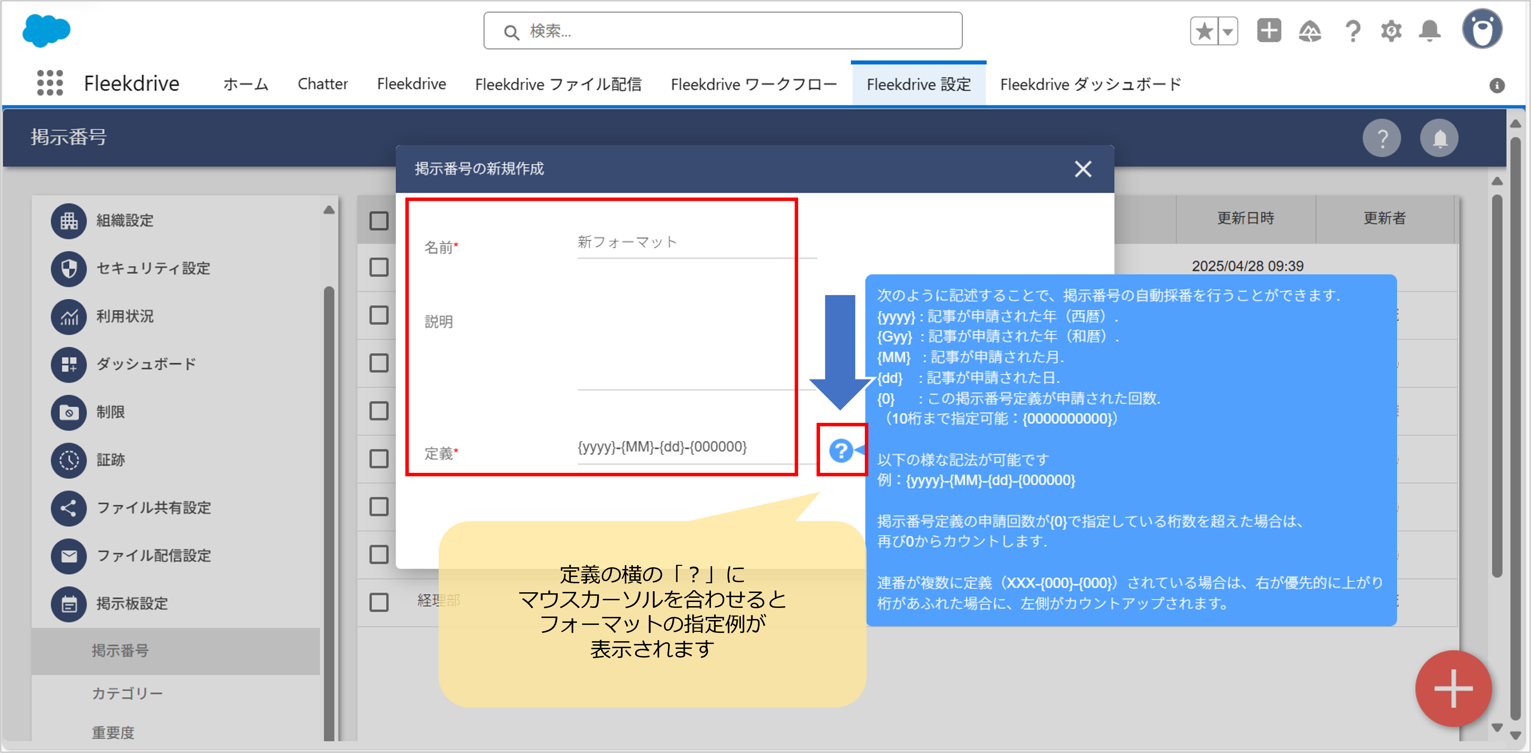Click the favorites star icon
The height and width of the screenshot is (753, 1531).
click(1204, 31)
